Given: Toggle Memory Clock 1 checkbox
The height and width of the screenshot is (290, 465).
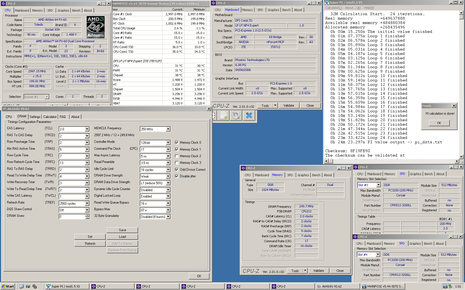Looking at the screenshot, I should click(177, 149).
